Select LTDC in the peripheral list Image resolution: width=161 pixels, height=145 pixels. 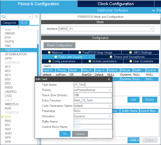(8, 96)
